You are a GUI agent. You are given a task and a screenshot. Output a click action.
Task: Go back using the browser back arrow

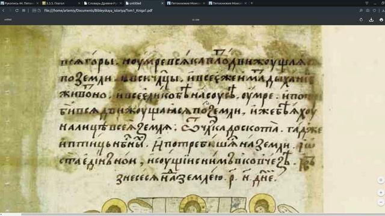tap(4, 11)
